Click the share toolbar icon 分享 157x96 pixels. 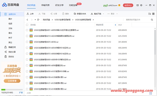point(51,14)
